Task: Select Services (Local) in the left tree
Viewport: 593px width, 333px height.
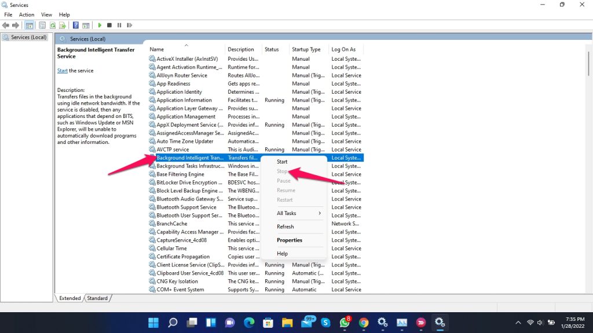Action: pyautogui.click(x=28, y=38)
